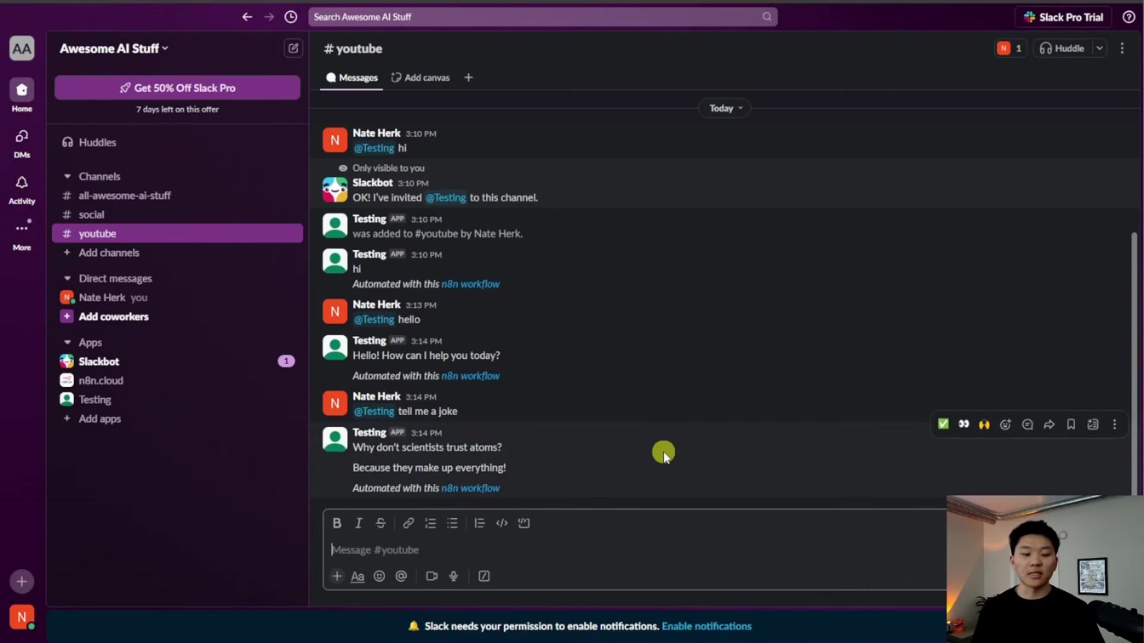Viewport: 1144px width, 643px height.
Task: Collapse the Direct messages section
Action: (x=67, y=278)
